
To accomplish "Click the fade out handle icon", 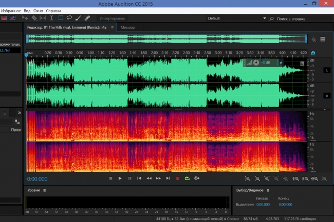I will [x=302, y=63].
